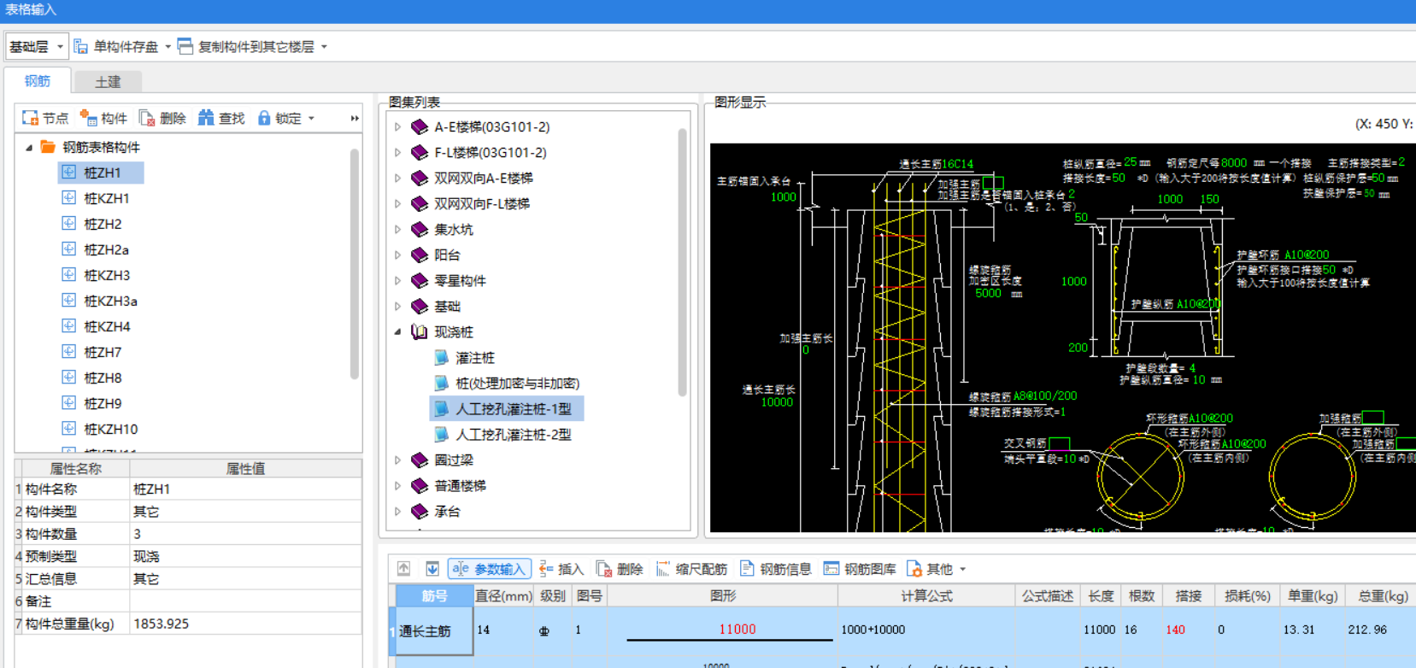Image resolution: width=1416 pixels, height=668 pixels.
Task: Move rebar row down with arrow icon
Action: click(432, 569)
